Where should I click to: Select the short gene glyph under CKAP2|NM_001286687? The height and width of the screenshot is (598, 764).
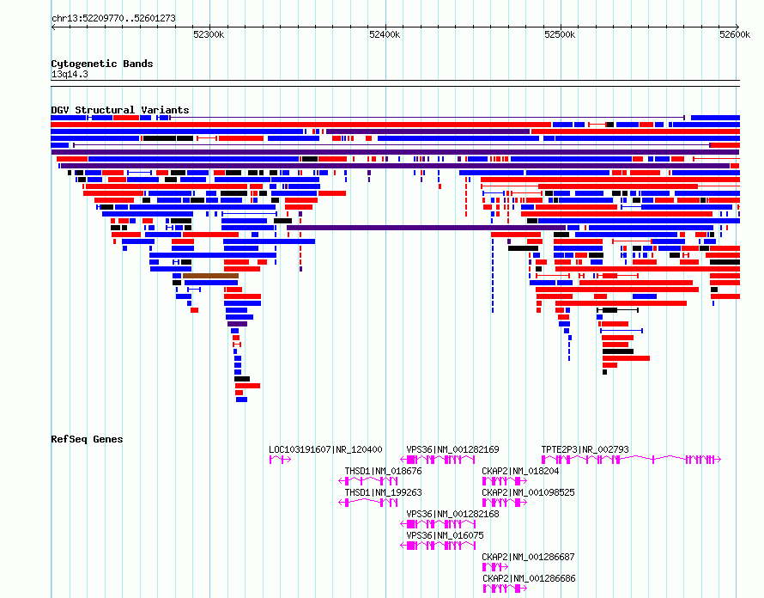point(495,567)
